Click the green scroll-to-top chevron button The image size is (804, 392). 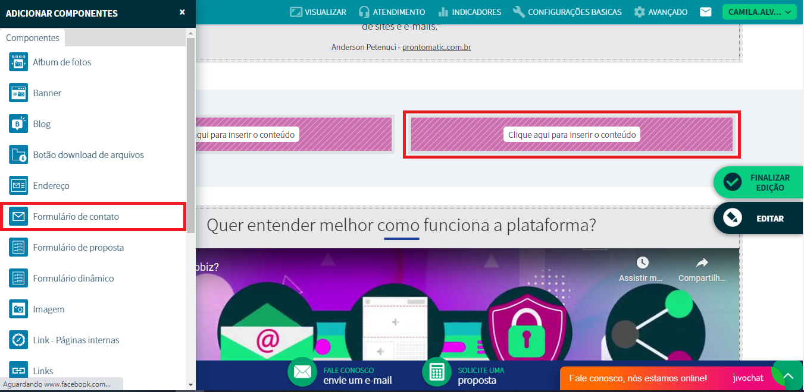tap(789, 377)
